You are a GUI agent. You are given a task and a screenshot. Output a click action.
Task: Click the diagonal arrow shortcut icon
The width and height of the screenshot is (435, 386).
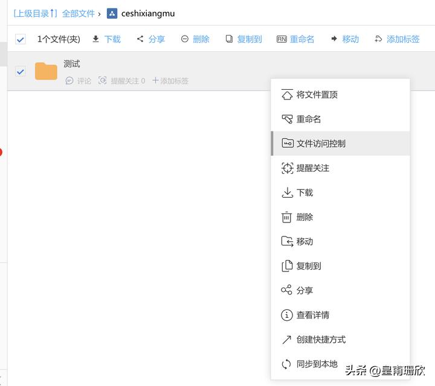286,339
